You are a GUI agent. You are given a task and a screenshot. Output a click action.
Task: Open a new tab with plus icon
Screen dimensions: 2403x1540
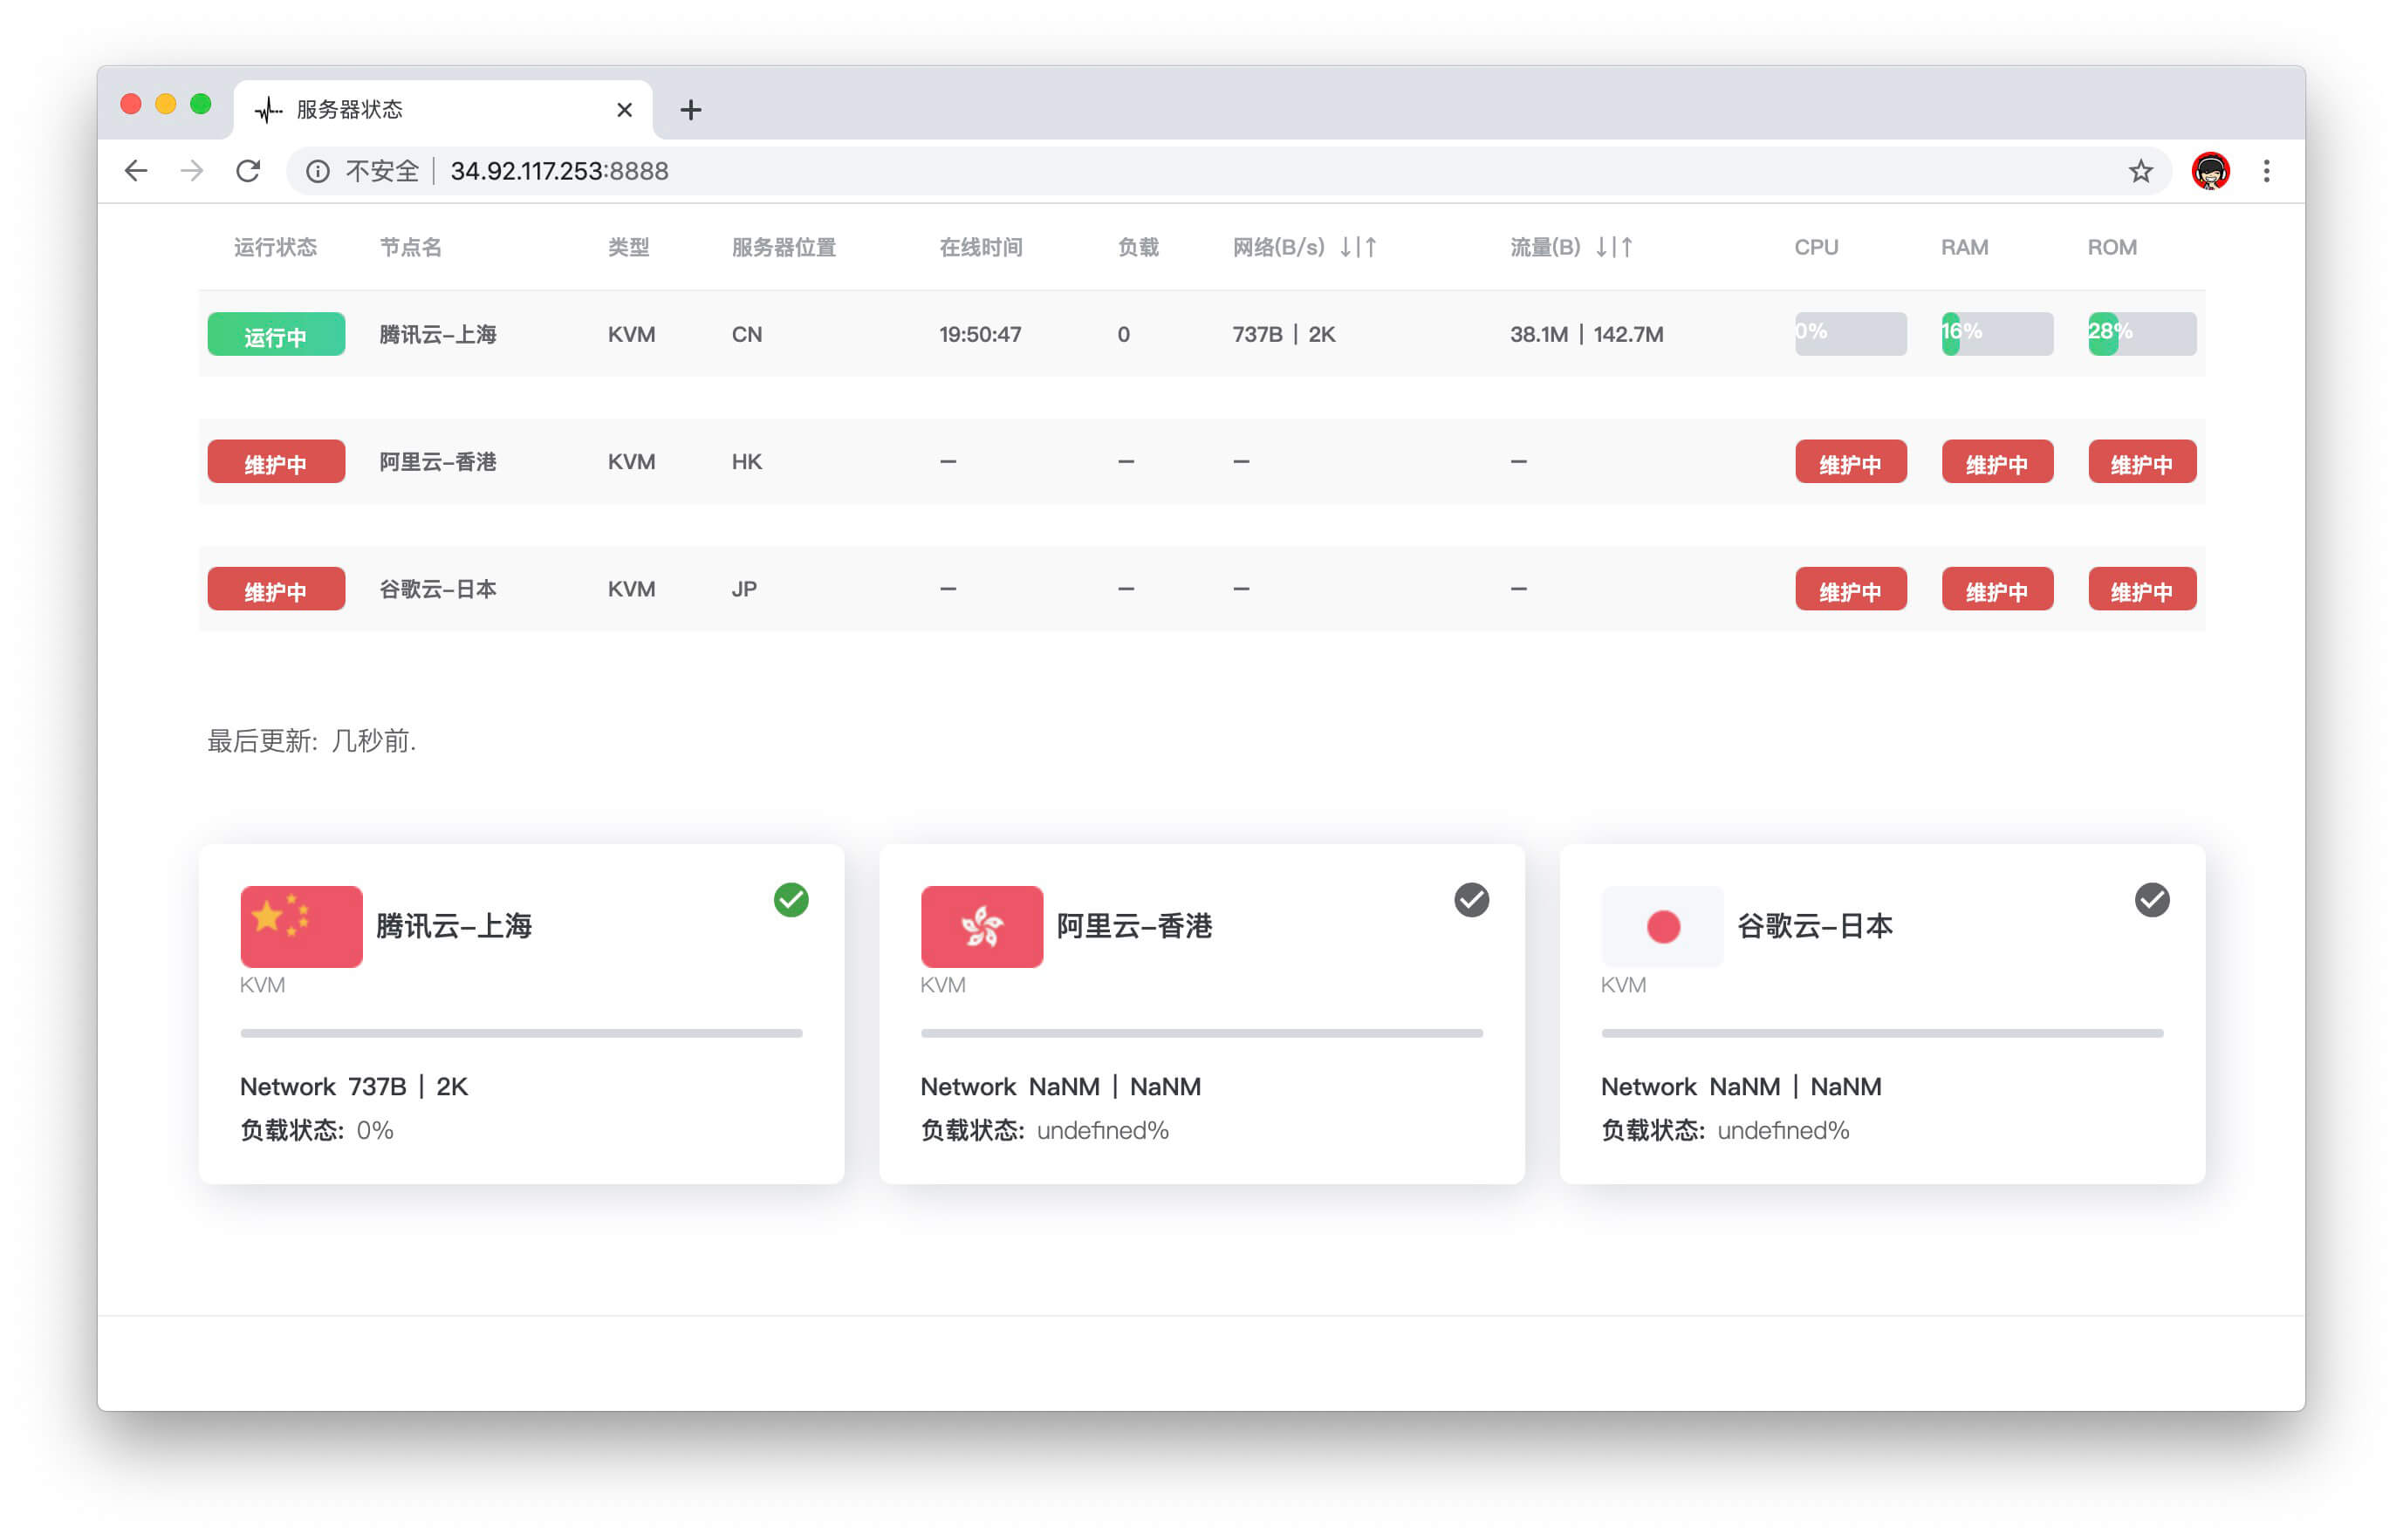(x=690, y=110)
